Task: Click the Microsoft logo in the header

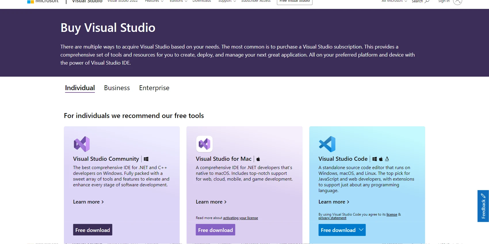Action: tap(43, 1)
